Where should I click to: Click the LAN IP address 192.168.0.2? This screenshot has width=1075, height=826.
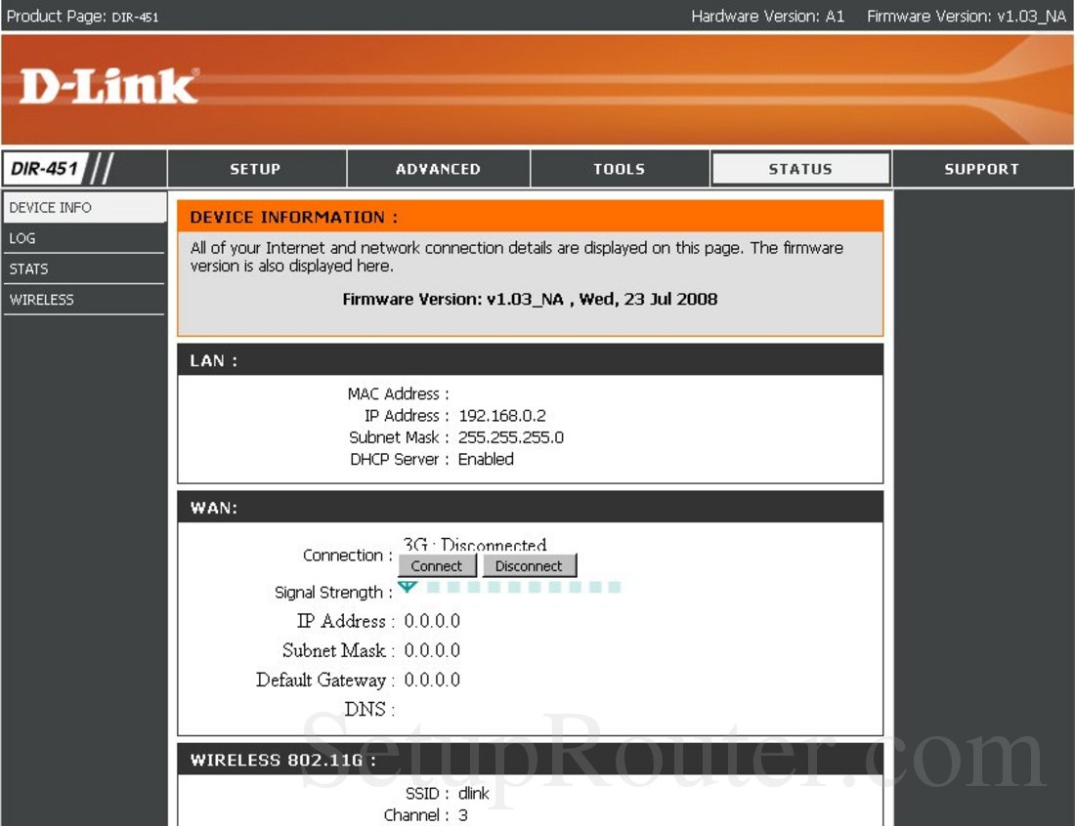coord(502,416)
